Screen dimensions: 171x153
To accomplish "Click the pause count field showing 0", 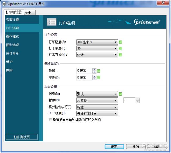I will [x=129, y=100].
